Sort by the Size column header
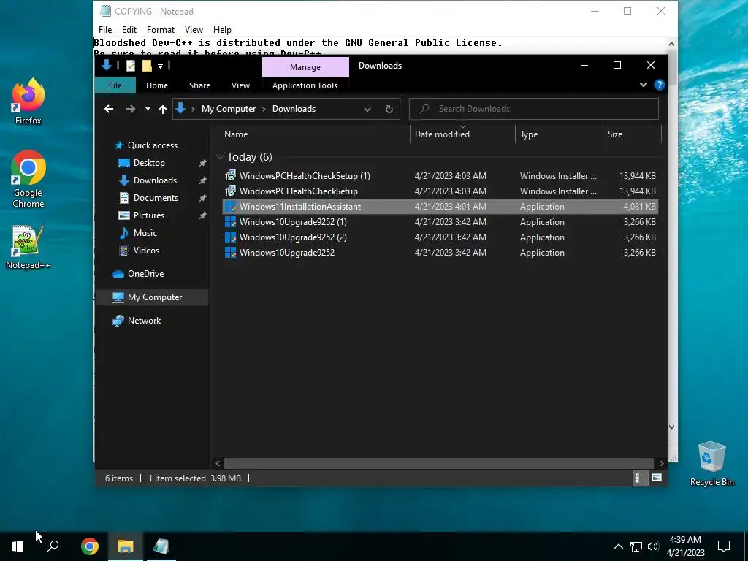Image resolution: width=748 pixels, height=561 pixels. coord(615,134)
